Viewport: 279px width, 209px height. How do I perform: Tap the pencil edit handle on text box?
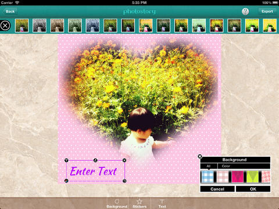tap(95, 160)
